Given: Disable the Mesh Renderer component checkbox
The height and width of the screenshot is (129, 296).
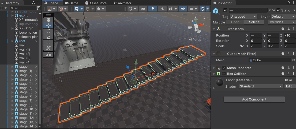Looking at the screenshot, I should (x=224, y=68).
